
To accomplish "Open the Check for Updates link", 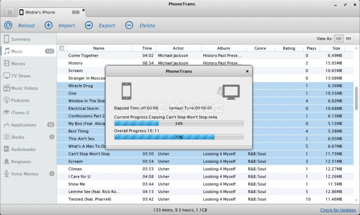I will [x=338, y=210].
